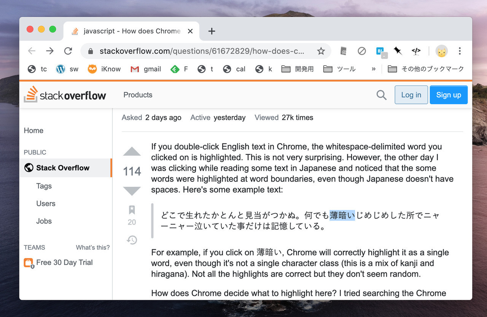Click the padlock site info icon
The width and height of the screenshot is (487, 317).
(90, 51)
